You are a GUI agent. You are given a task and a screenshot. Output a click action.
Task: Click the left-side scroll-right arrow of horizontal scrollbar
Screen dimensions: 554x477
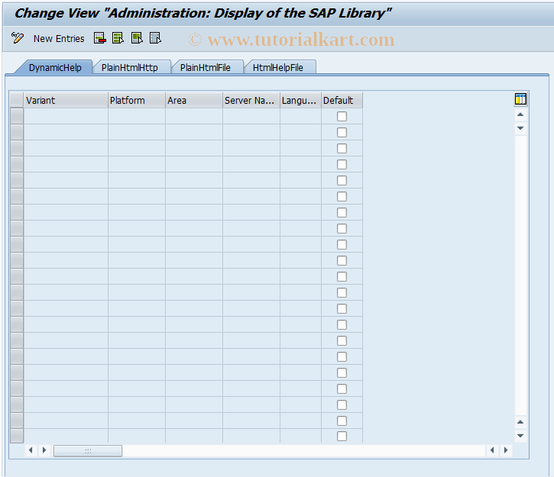click(x=44, y=450)
